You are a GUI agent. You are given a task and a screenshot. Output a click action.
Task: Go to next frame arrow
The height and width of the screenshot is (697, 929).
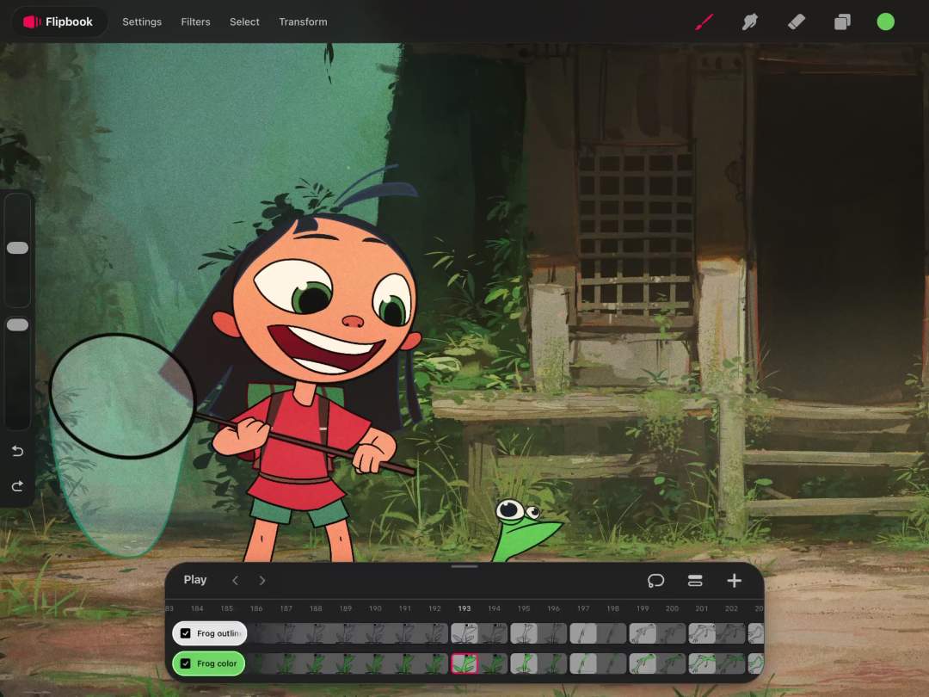(x=261, y=580)
